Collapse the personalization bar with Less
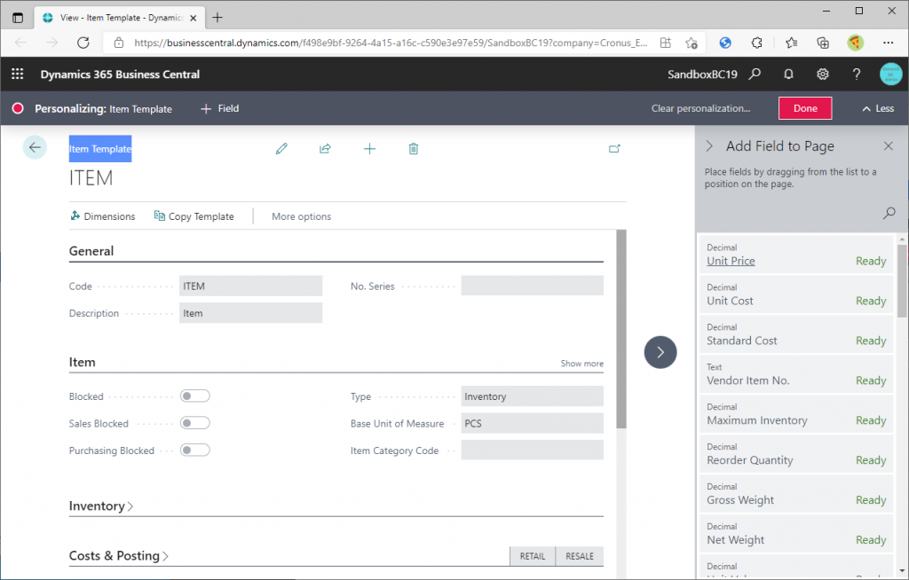This screenshot has height=580, width=909. pos(878,108)
